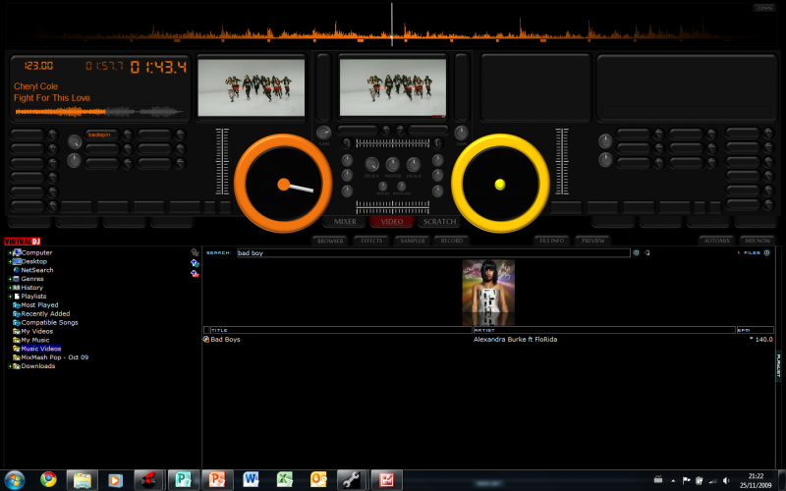Viewport: 786px width, 491px height.
Task: Turn the Deck B gain knob
Action: point(461,133)
